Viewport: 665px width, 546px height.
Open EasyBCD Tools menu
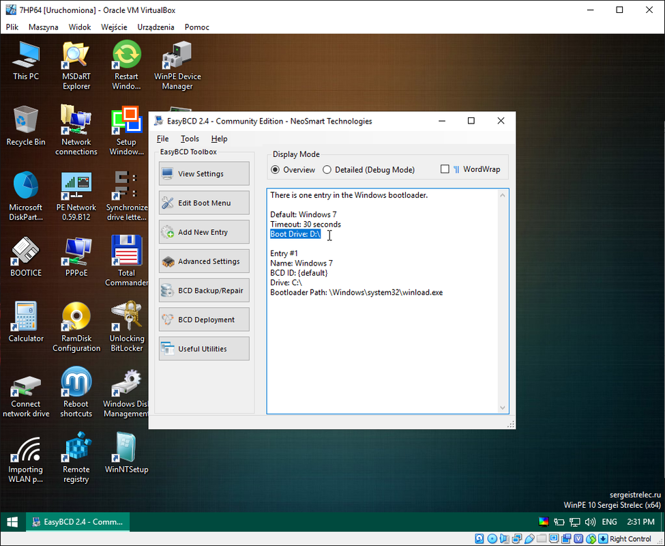coord(190,139)
